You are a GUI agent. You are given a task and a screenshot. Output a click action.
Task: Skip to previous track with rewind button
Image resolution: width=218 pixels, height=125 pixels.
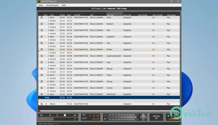point(41,115)
